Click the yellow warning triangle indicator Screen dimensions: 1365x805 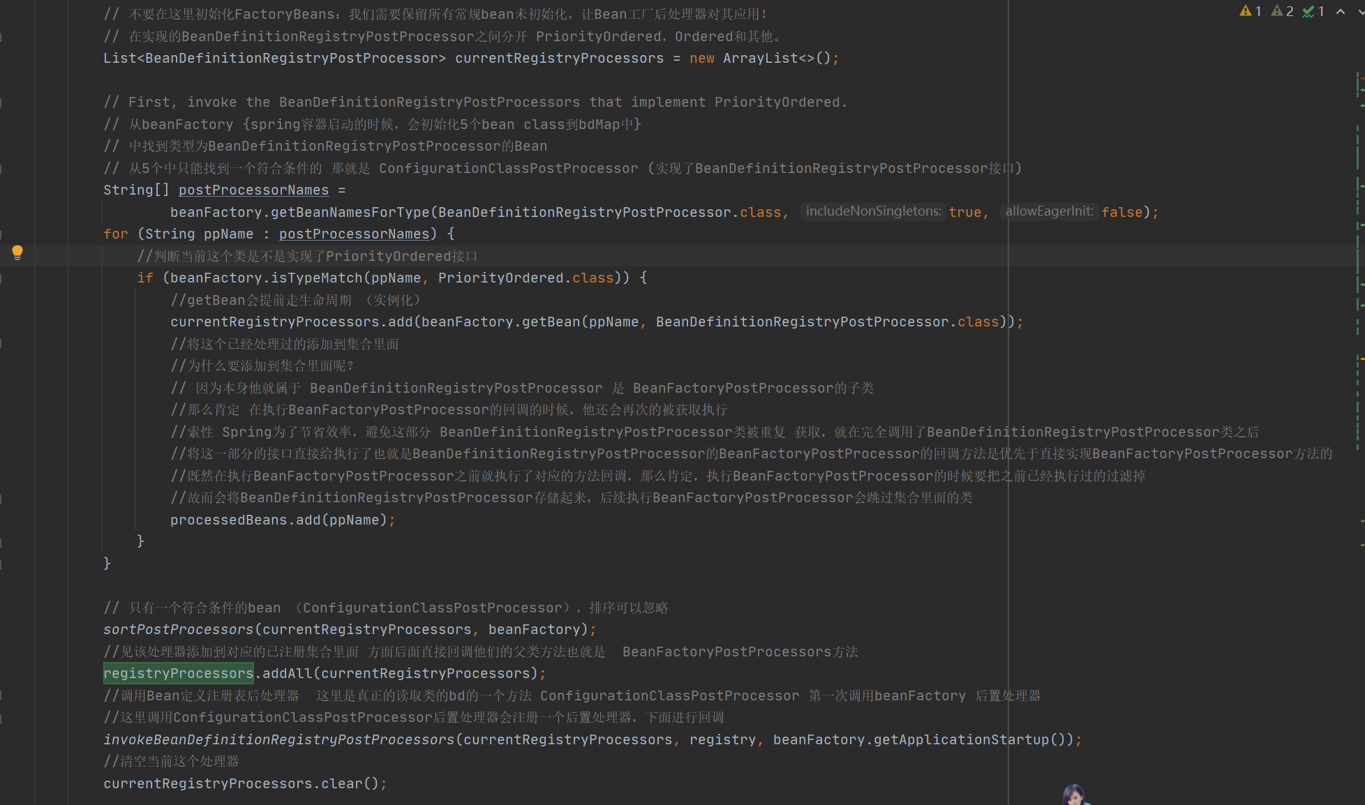click(x=1246, y=11)
